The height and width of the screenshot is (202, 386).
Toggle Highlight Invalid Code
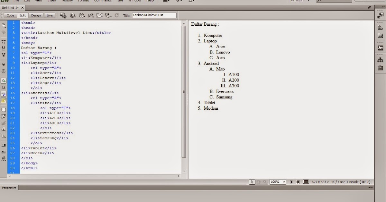click(x=4, y=87)
